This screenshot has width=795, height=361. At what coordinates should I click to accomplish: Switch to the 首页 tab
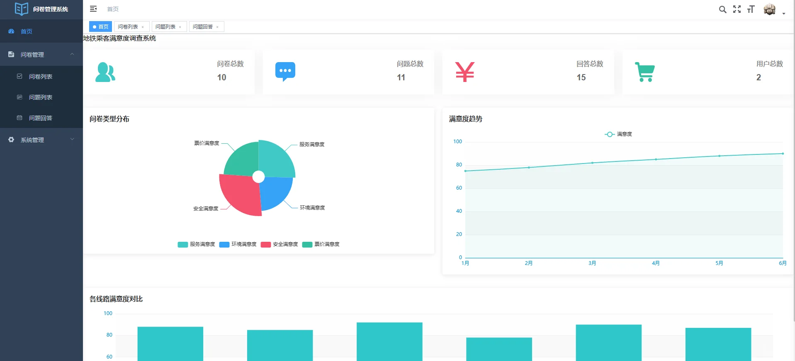click(100, 26)
